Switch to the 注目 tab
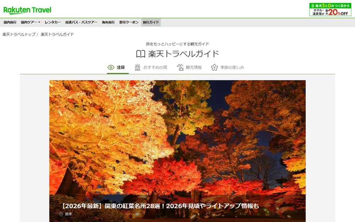This screenshot has height=222, width=355. 118,67
